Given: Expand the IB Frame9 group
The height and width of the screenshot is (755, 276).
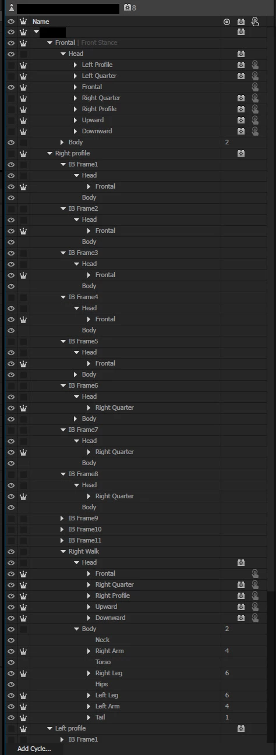Looking at the screenshot, I should pos(62,518).
